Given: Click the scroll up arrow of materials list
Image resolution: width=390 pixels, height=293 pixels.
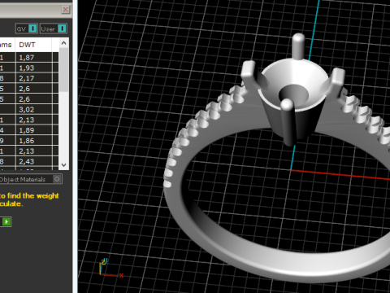Looking at the screenshot, I should tap(63, 43).
